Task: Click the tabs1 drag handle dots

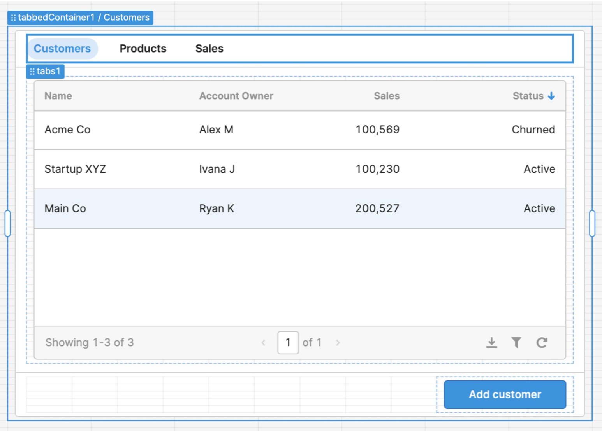Action: click(32, 72)
